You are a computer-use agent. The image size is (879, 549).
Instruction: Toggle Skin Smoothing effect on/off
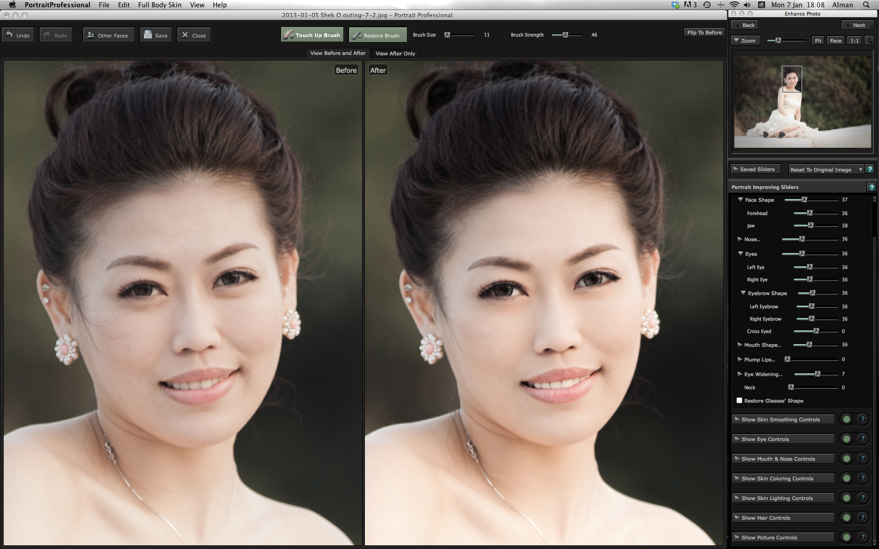point(846,419)
